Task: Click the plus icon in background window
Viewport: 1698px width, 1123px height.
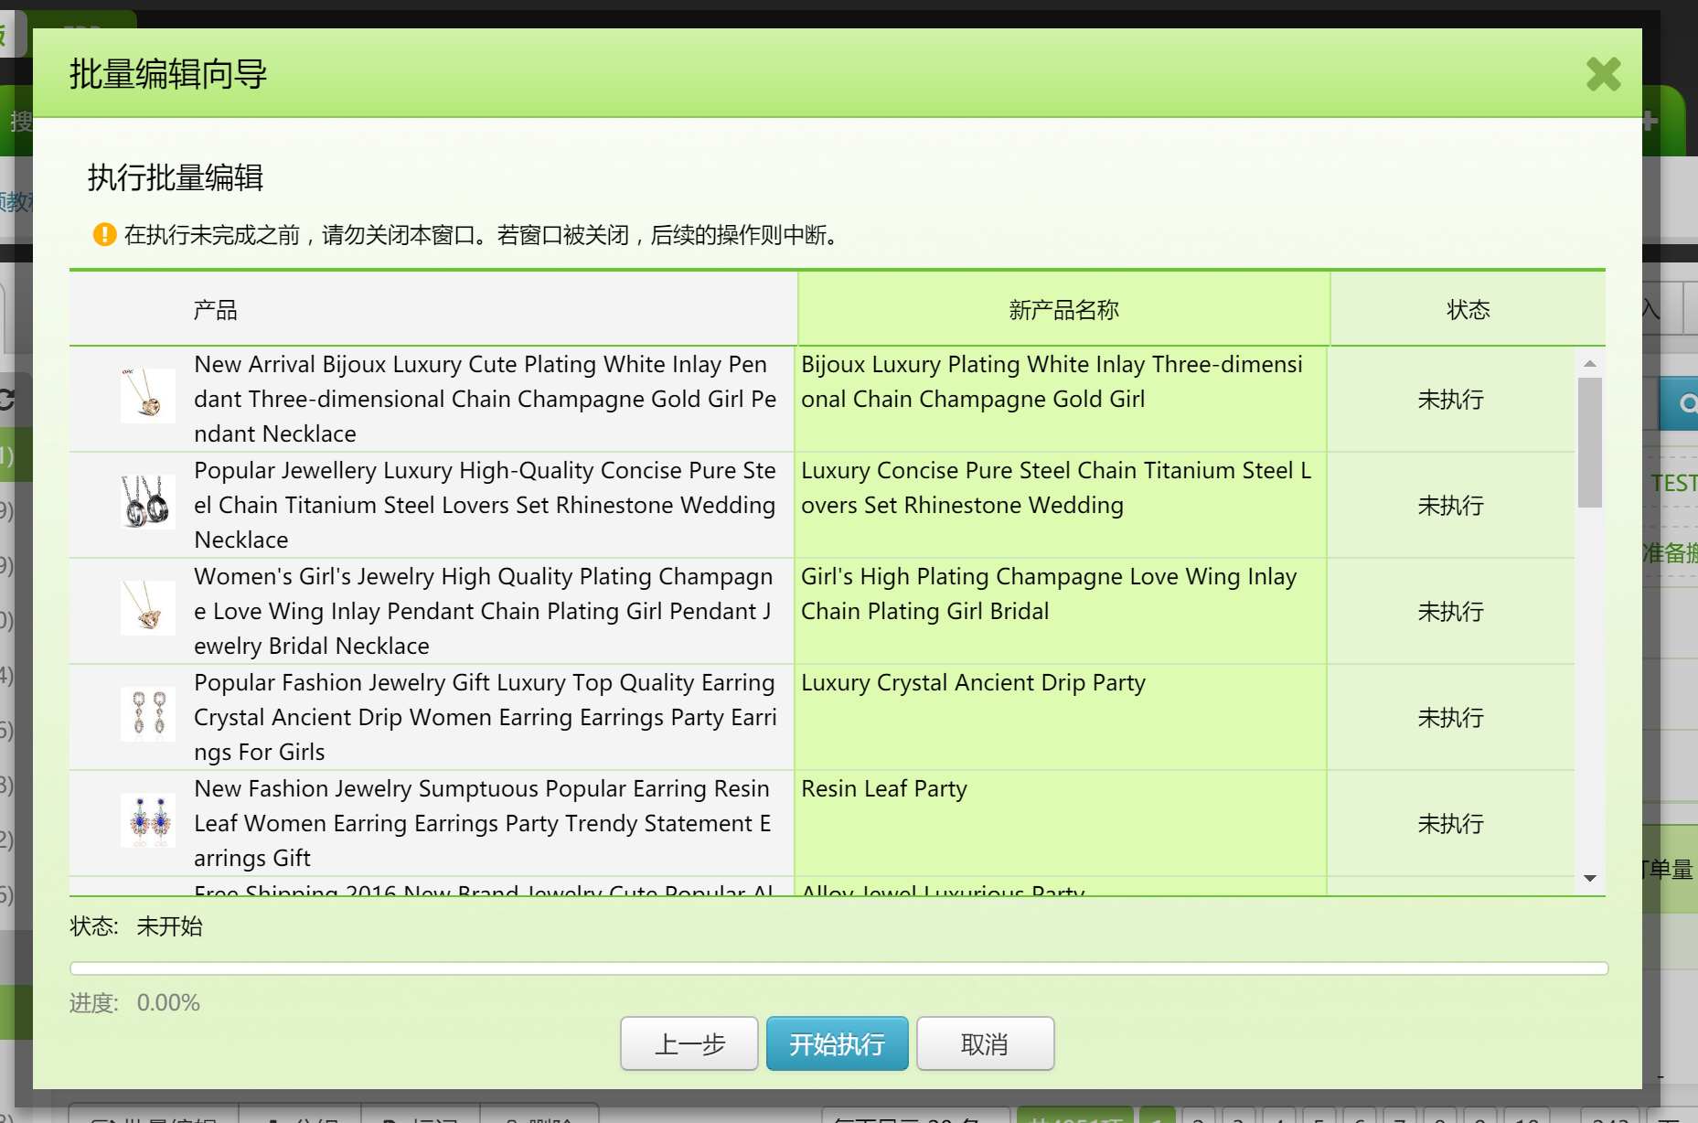Action: (1649, 120)
